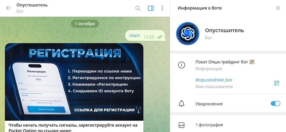Open the @opustoshitel_bot username link
Screen dimensions: 286x132
pyautogui.click(x=214, y=80)
